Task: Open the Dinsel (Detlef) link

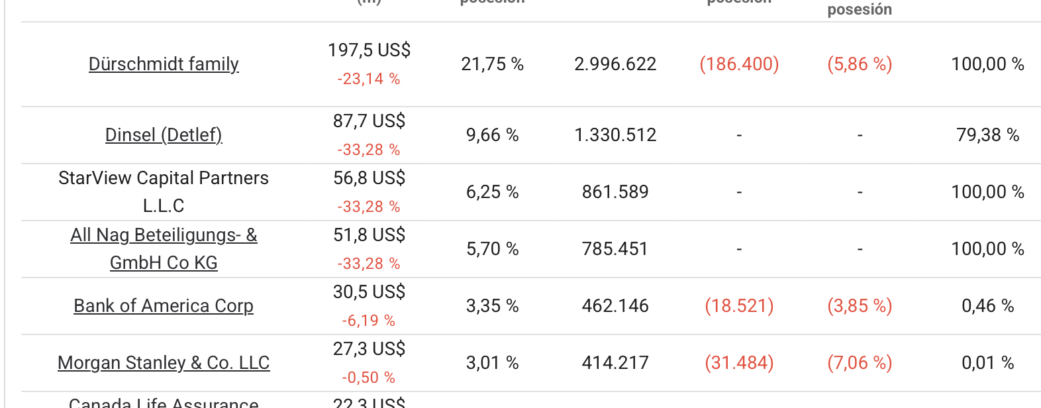Action: pos(164,135)
